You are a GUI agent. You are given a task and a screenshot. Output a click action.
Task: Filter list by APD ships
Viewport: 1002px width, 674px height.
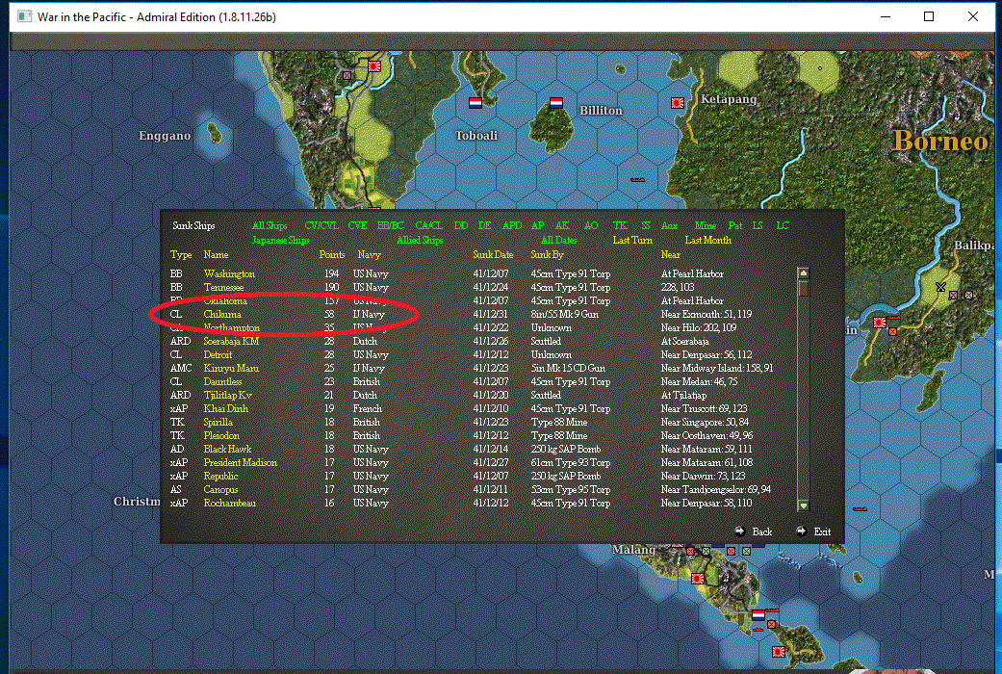tap(512, 225)
